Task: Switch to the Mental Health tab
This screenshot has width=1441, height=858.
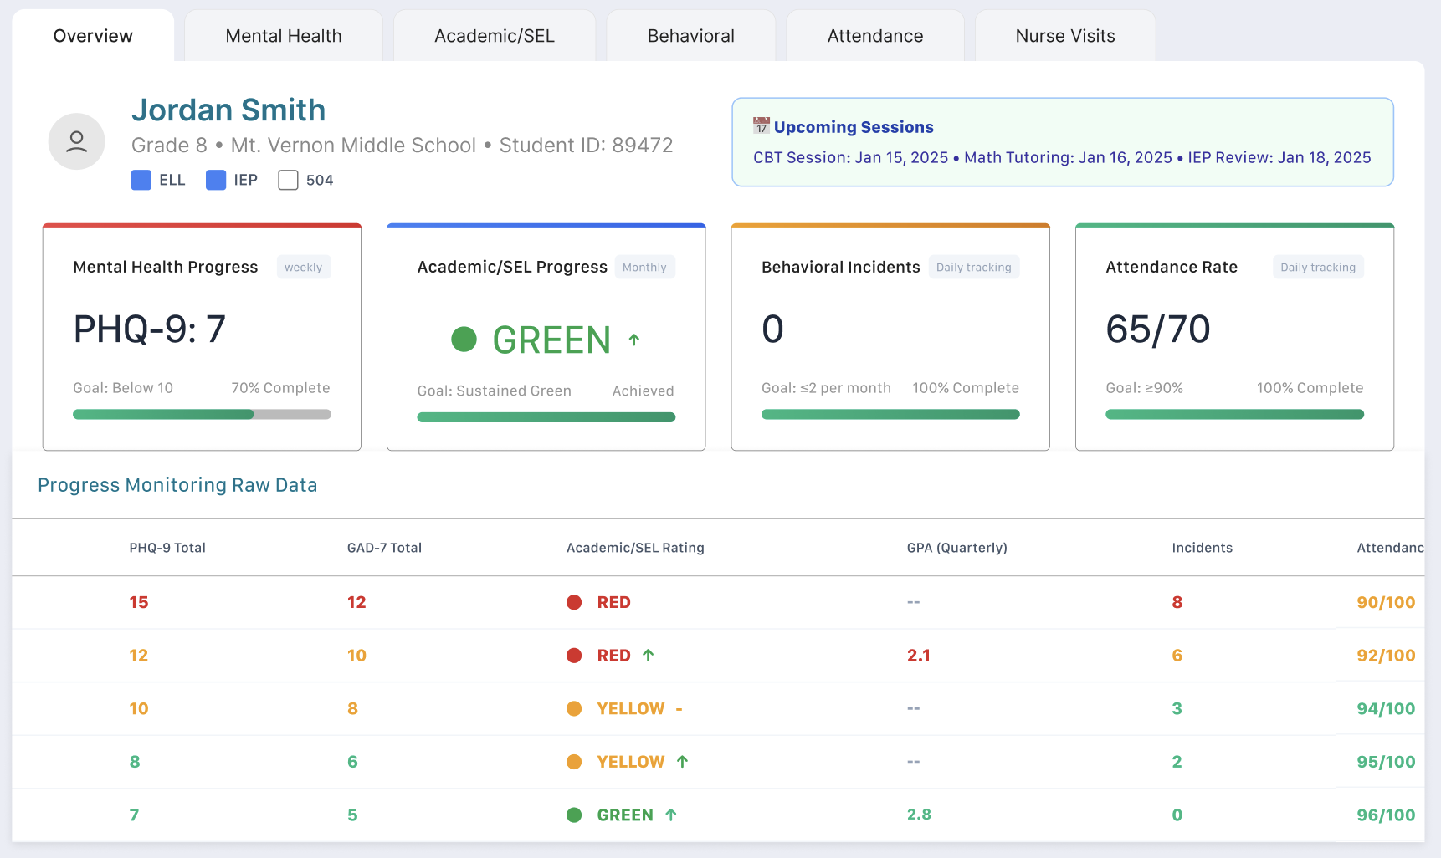Action: point(284,36)
